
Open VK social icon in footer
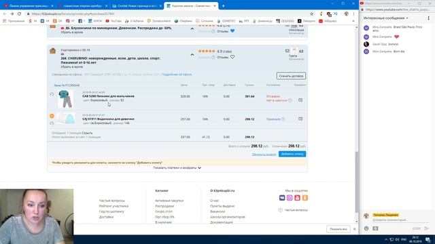(282, 197)
